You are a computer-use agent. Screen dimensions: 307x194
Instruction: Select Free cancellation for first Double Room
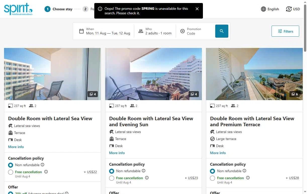click(11, 172)
